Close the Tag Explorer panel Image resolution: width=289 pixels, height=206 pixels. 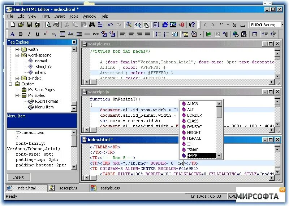click(74, 42)
